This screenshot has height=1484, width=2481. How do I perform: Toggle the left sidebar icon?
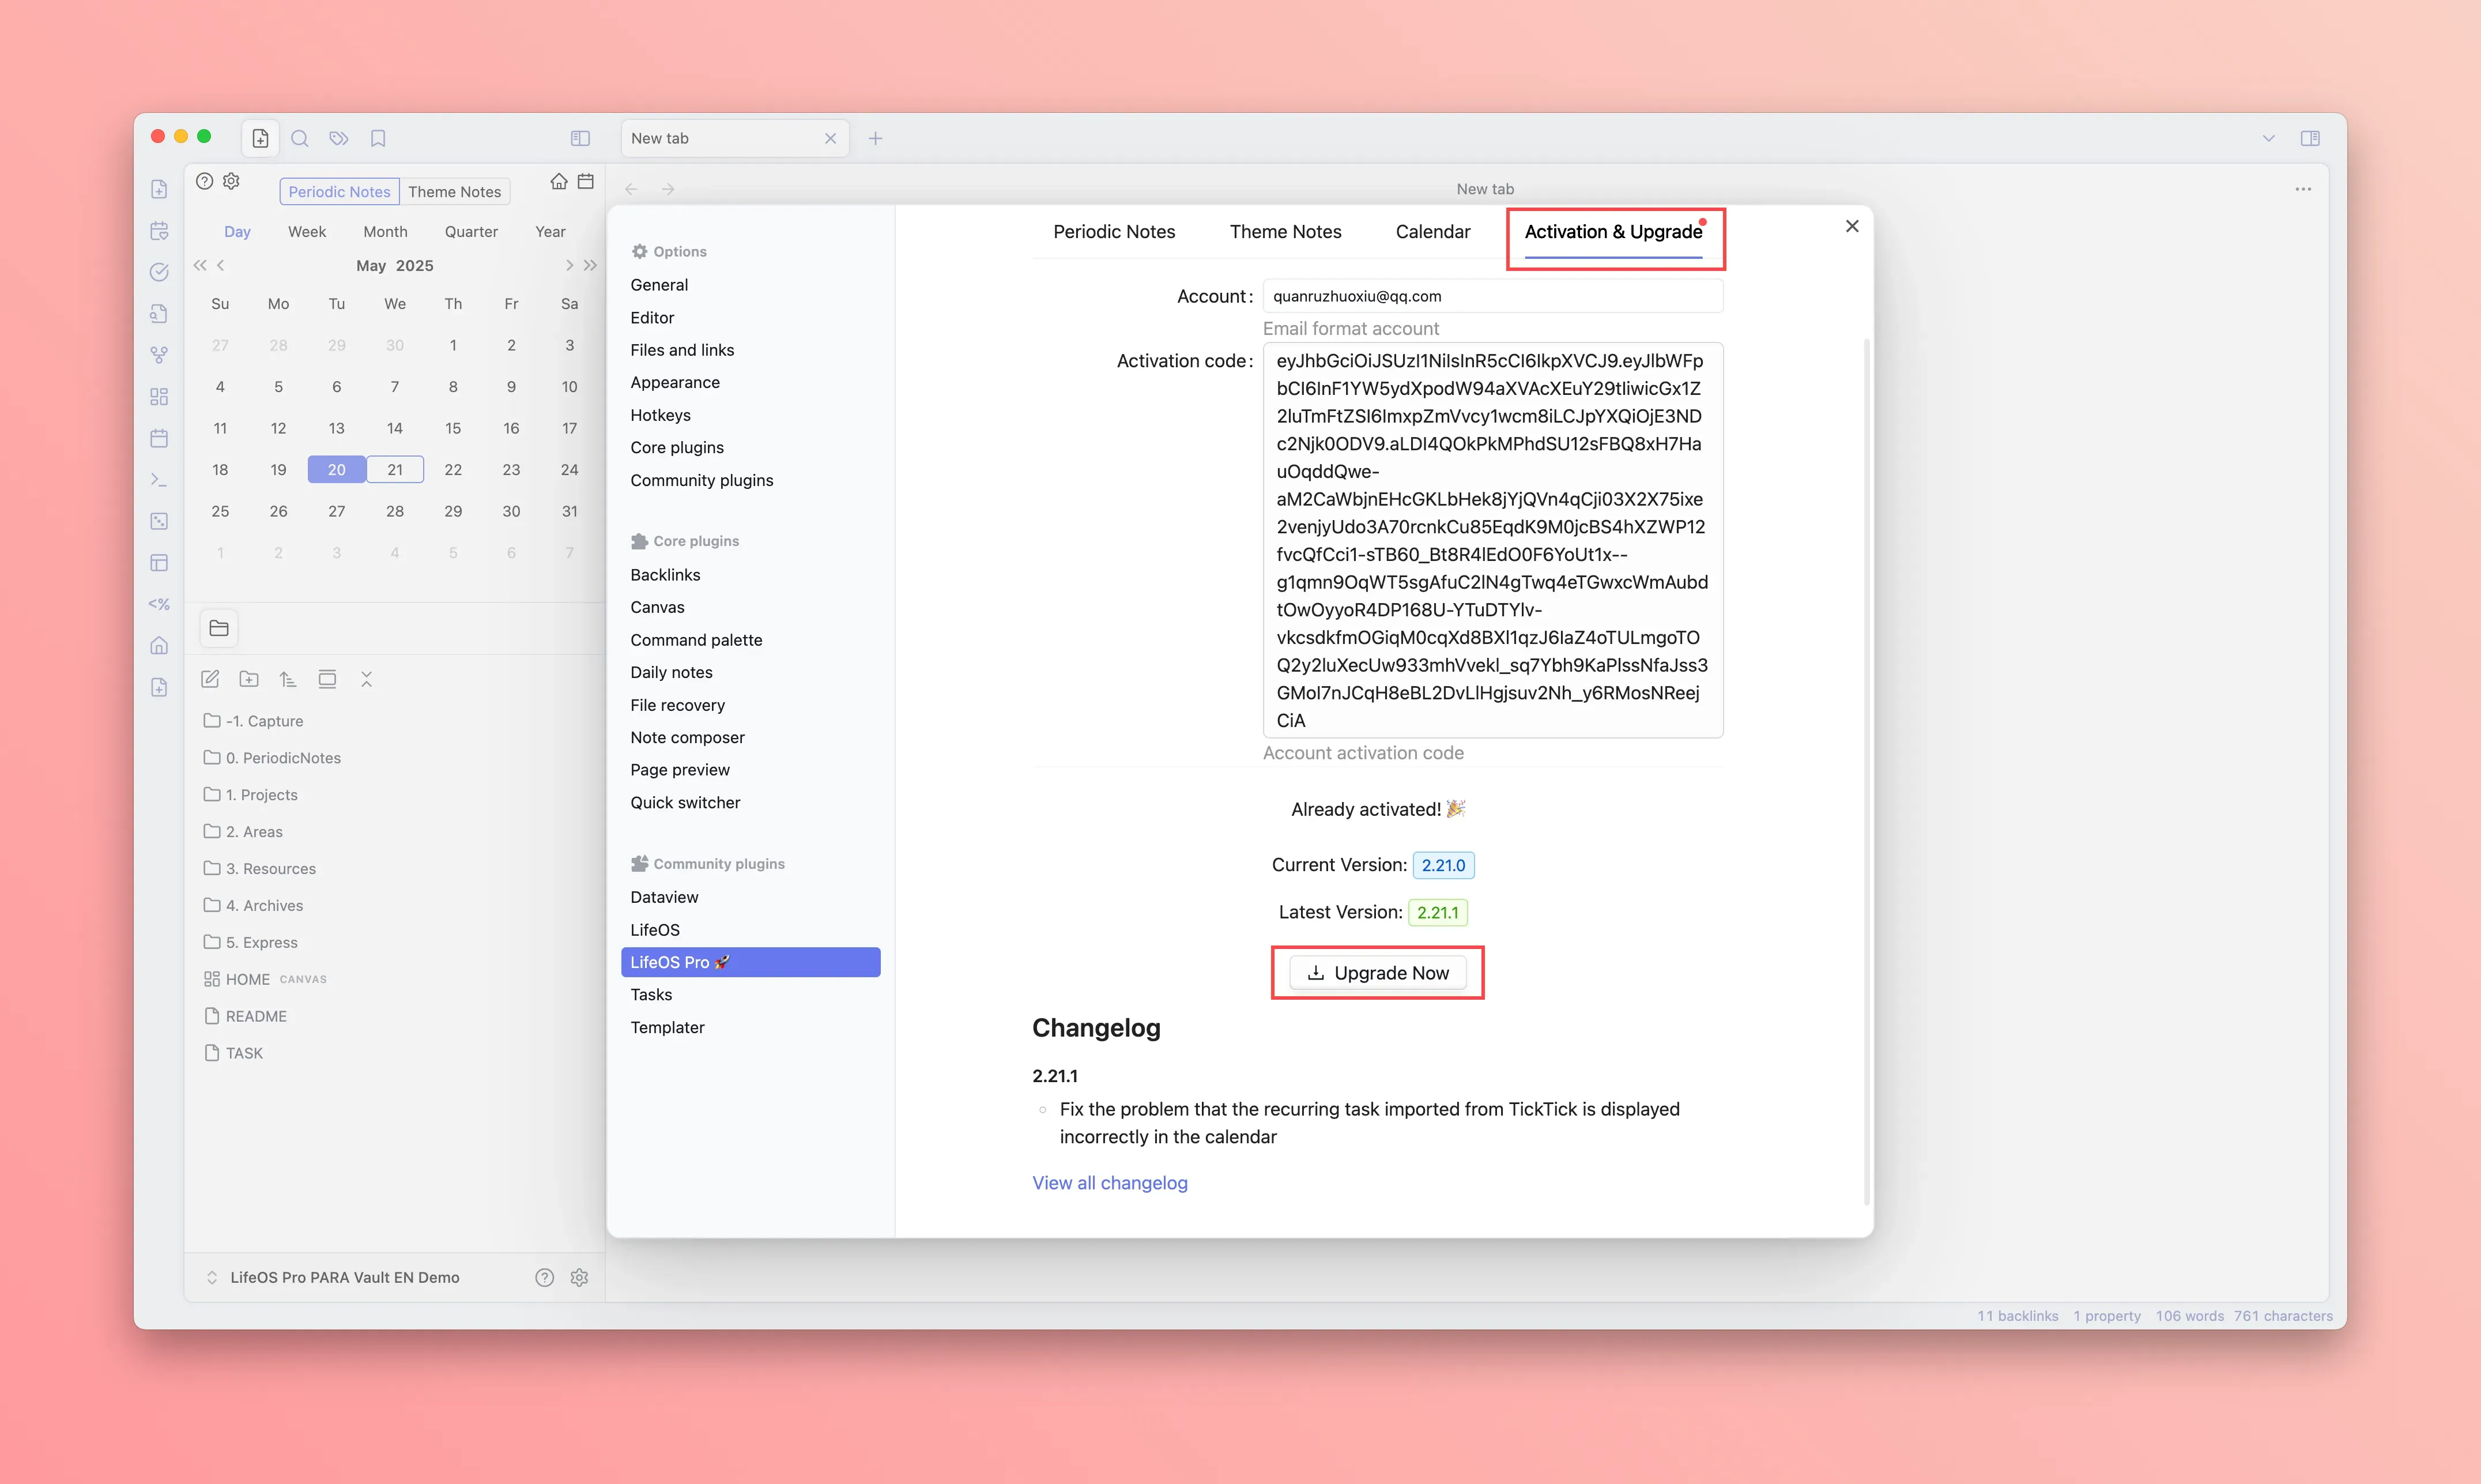[x=580, y=138]
